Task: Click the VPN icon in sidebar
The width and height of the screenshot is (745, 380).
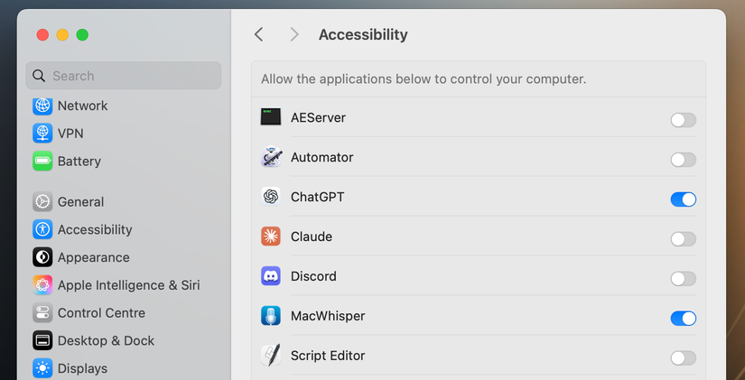Action: 42,133
